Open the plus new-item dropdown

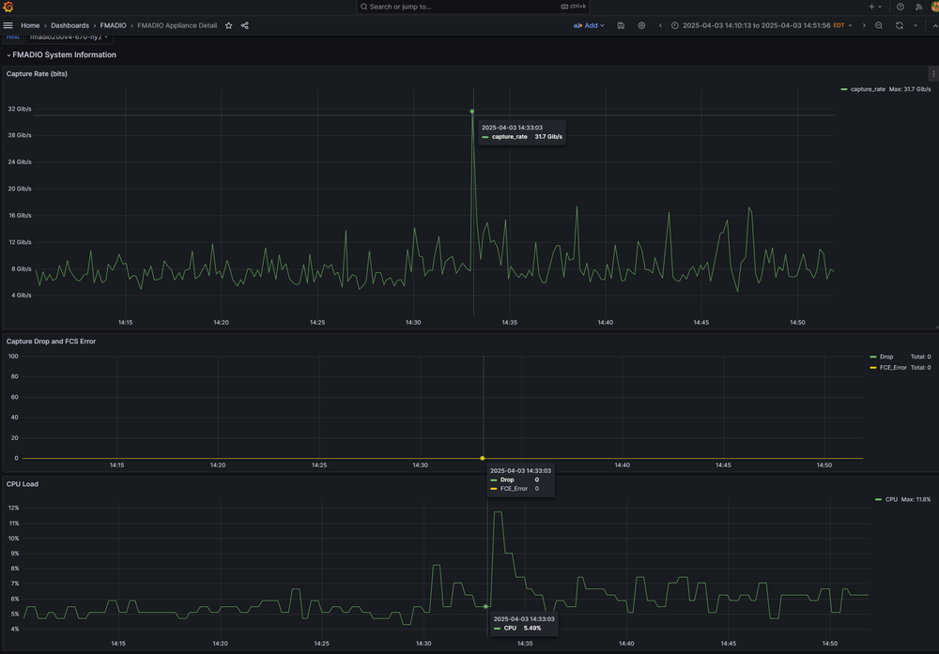click(x=875, y=7)
